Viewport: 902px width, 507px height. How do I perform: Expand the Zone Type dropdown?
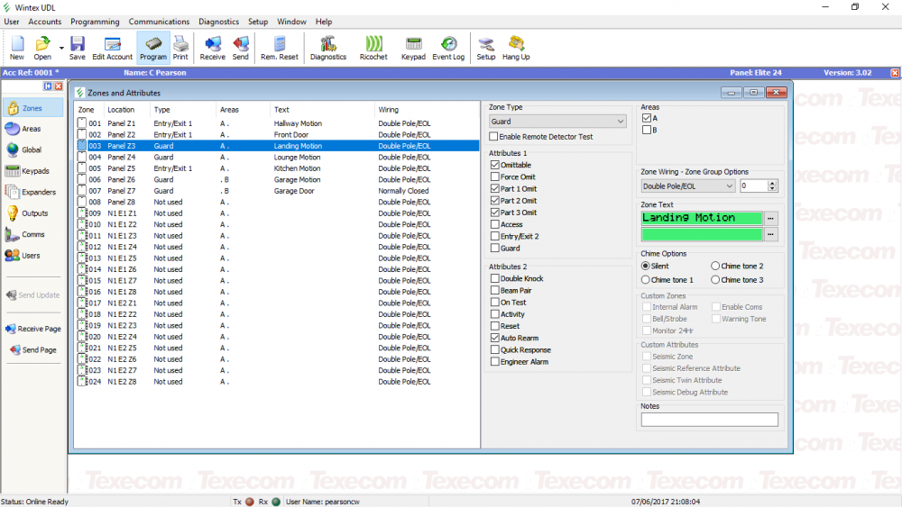[x=621, y=122]
